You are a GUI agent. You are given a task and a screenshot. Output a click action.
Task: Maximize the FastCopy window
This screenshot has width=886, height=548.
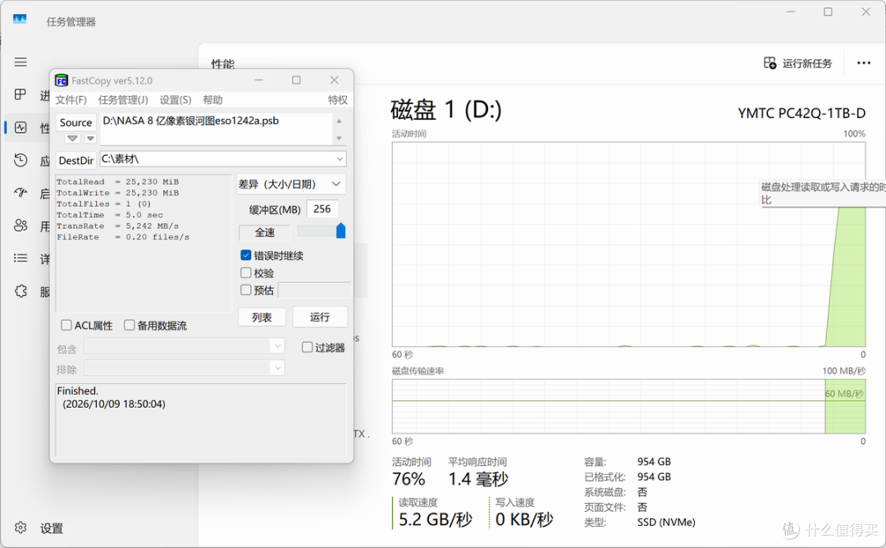(296, 80)
